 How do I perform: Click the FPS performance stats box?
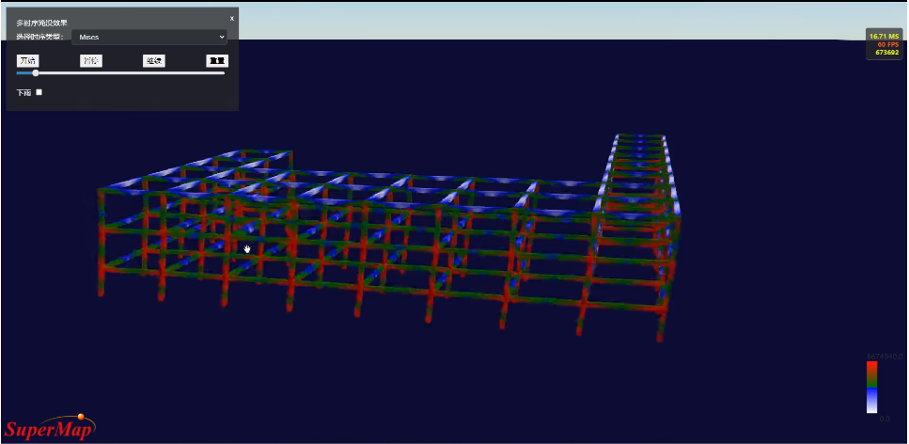click(884, 44)
